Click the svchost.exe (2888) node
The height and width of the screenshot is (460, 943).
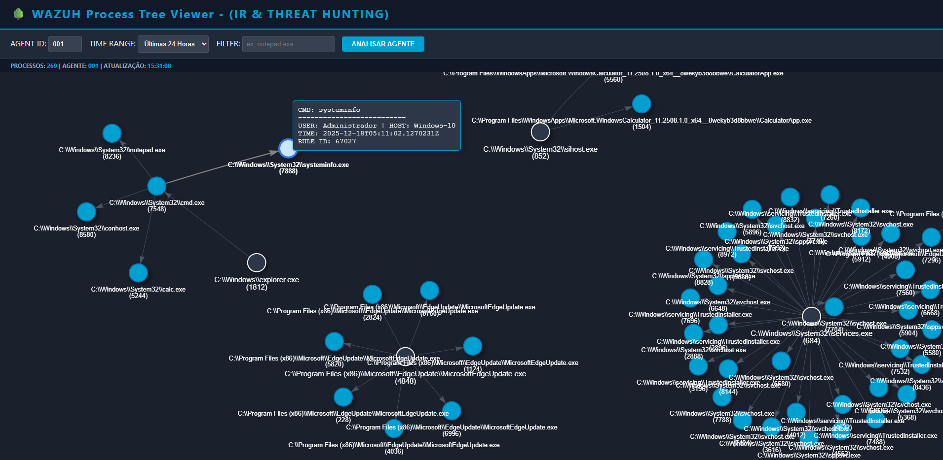tap(693, 333)
